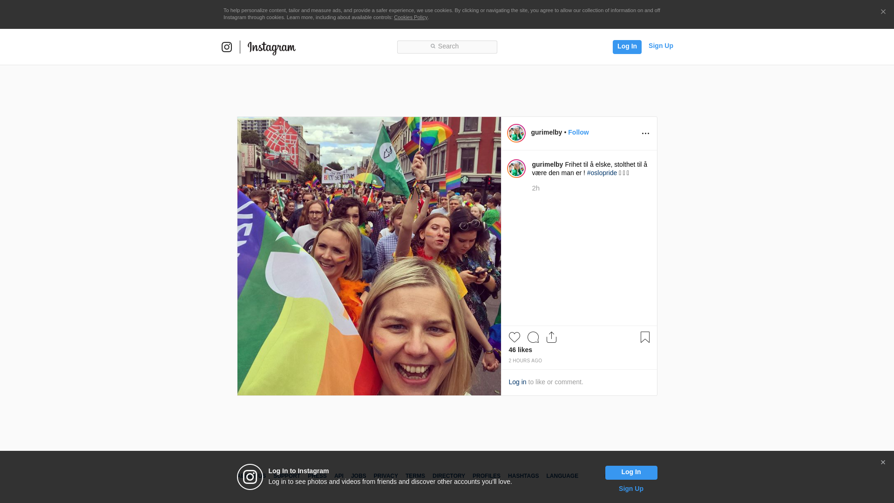
Task: Save the post with bookmark icon
Action: click(645, 337)
